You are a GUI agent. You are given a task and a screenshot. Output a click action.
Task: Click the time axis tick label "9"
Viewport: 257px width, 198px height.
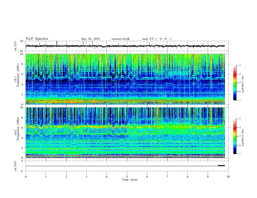click(208, 177)
